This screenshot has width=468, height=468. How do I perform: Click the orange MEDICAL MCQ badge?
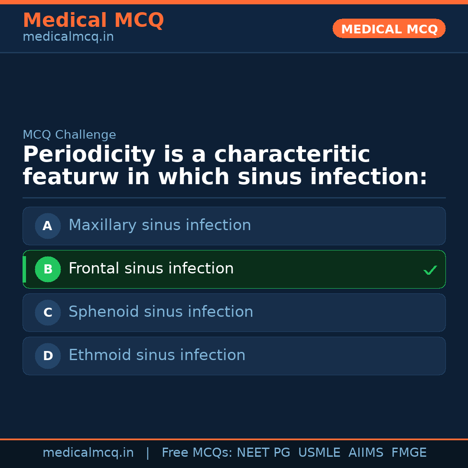tap(389, 29)
